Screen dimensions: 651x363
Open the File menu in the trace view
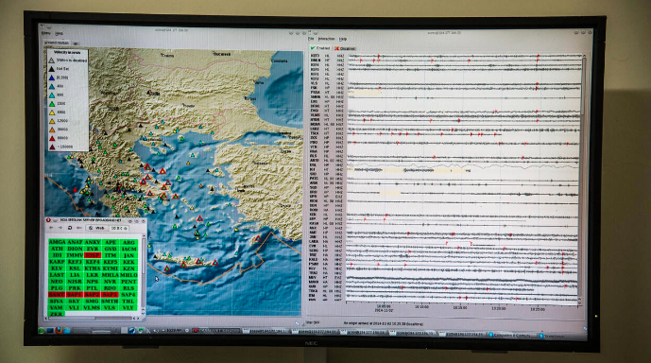click(x=311, y=39)
